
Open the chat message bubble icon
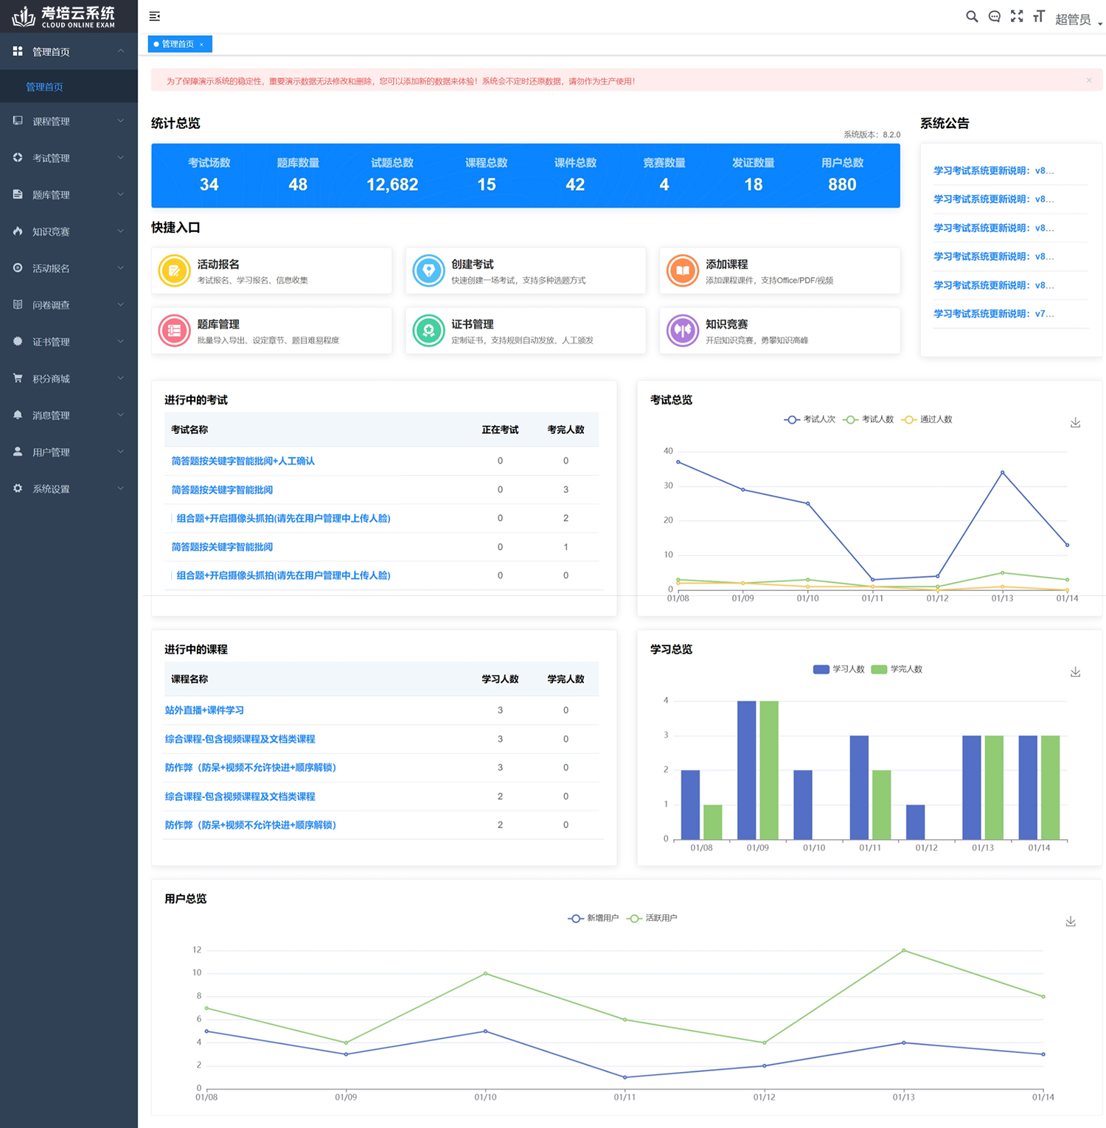pyautogui.click(x=994, y=16)
